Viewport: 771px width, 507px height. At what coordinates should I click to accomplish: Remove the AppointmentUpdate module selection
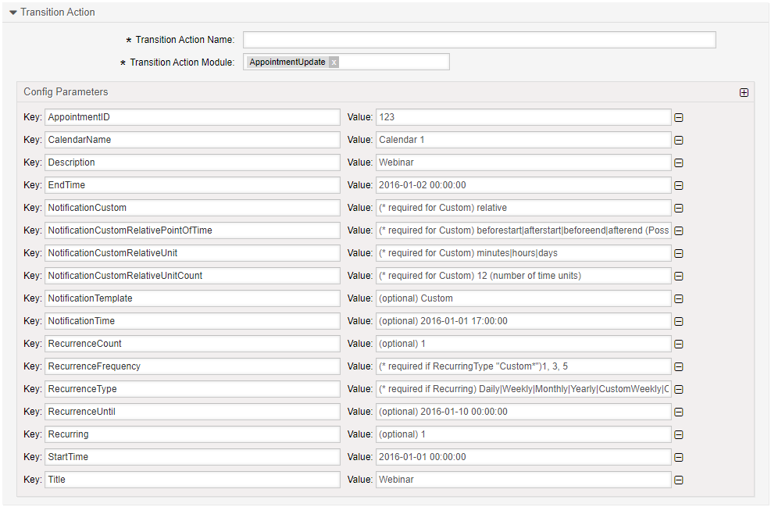pos(334,62)
